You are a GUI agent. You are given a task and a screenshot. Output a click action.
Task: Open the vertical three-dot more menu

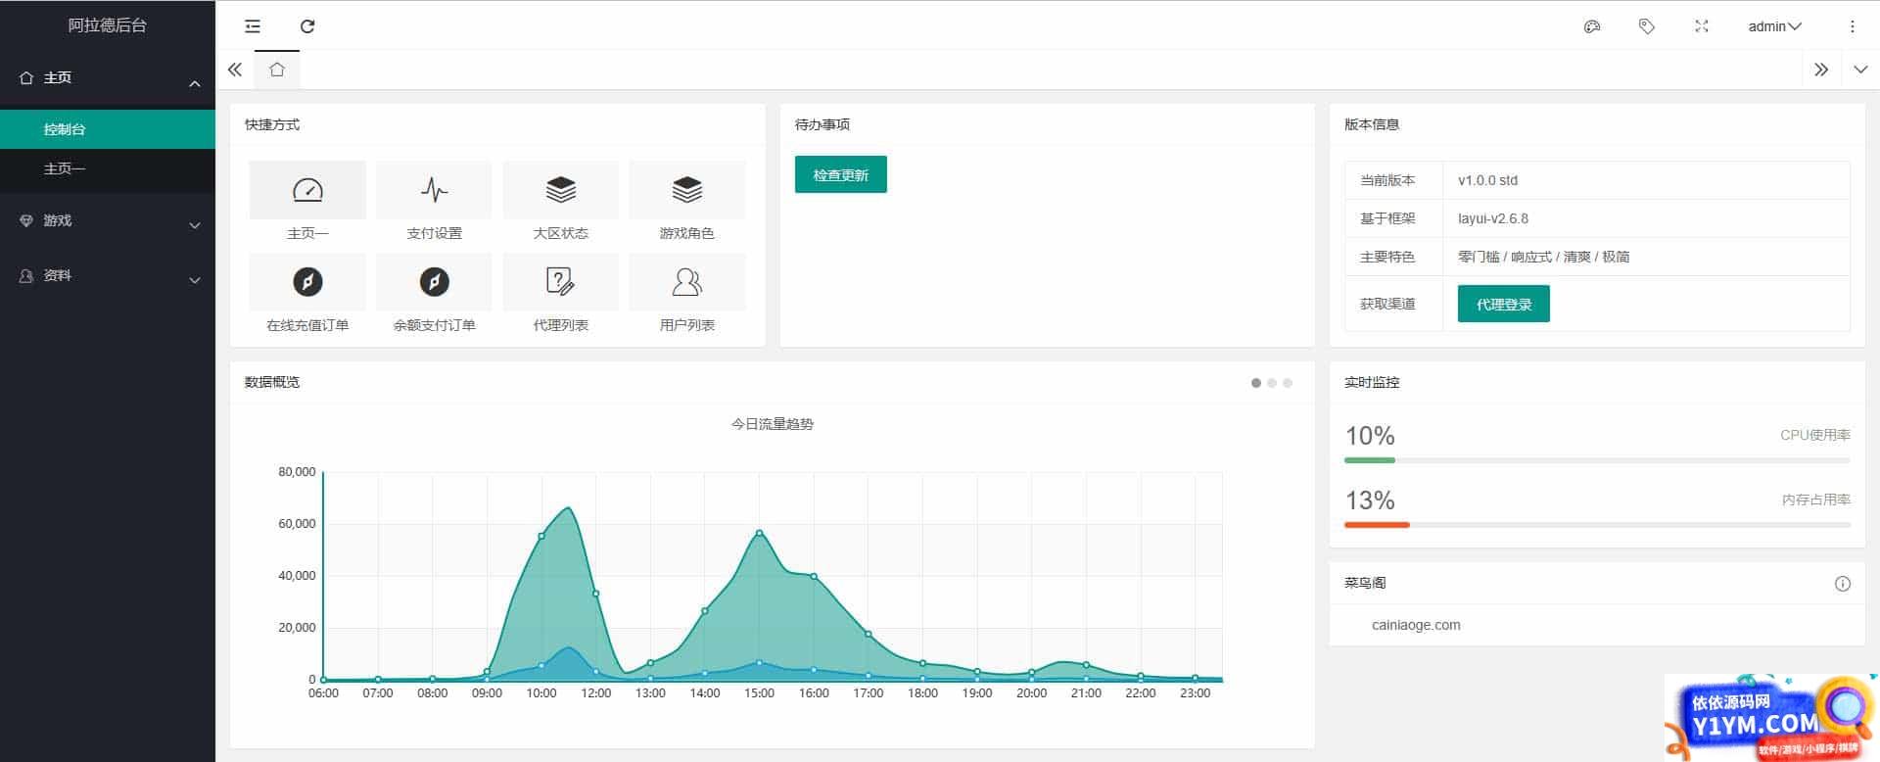click(x=1852, y=26)
